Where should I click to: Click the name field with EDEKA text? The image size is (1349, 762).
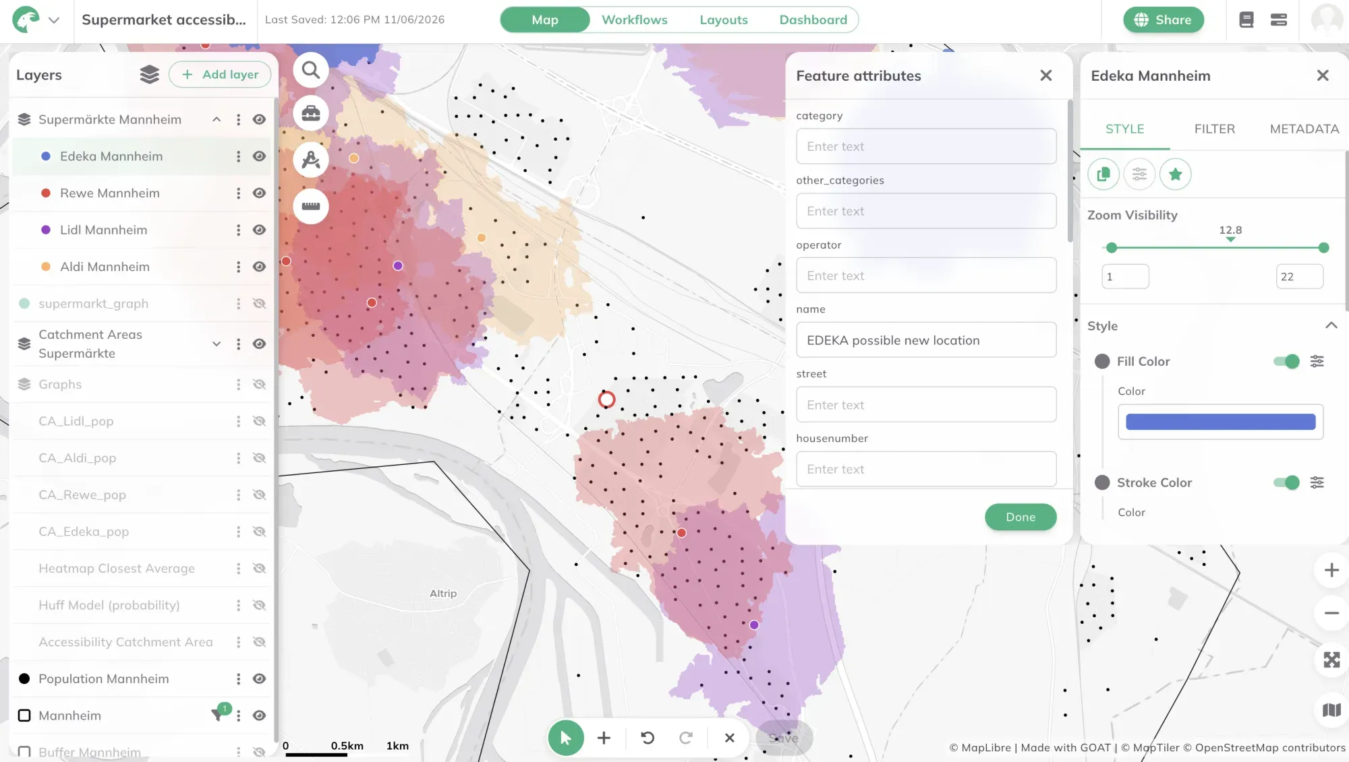click(x=926, y=340)
